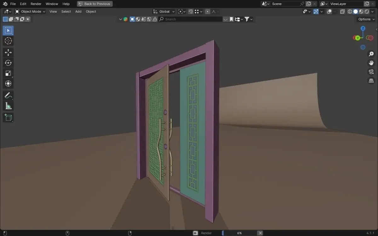Click the asset Search field
This screenshot has width=378, height=236.
(191, 19)
